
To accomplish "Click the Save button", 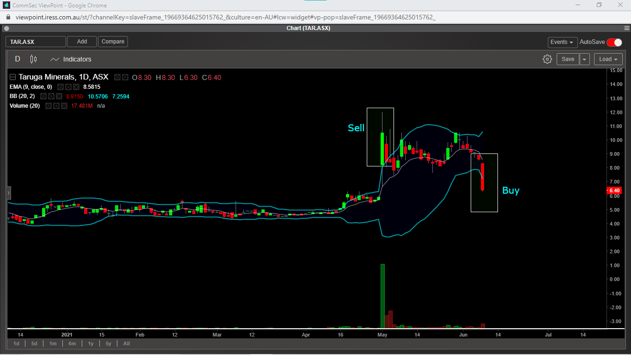I will (568, 59).
